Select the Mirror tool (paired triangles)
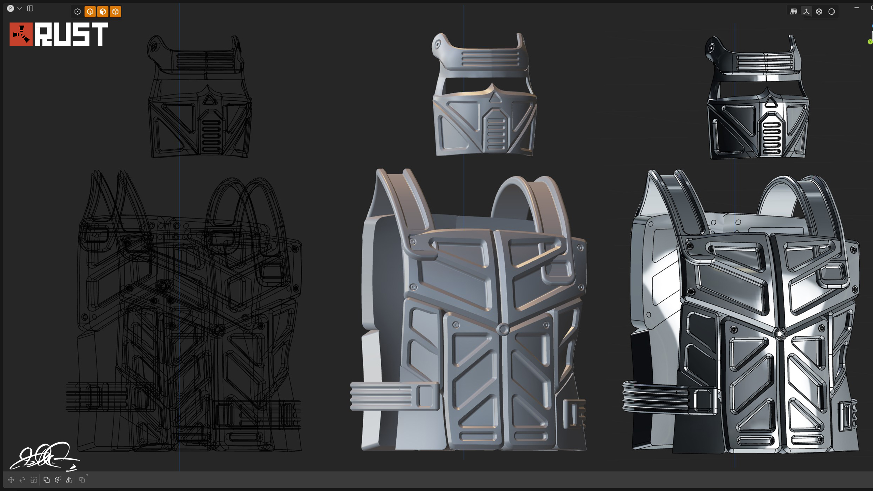Image resolution: width=873 pixels, height=491 pixels. 69,480
